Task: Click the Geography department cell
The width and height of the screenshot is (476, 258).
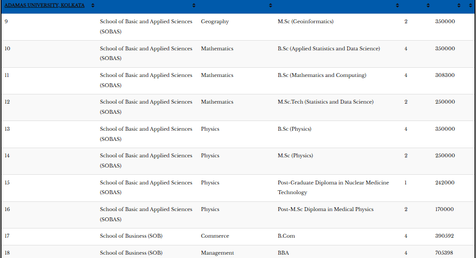Action: 215,22
